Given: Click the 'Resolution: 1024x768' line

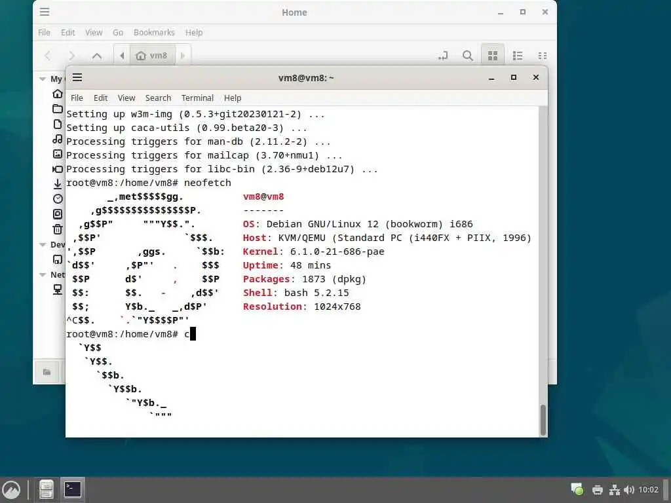Looking at the screenshot, I should pos(301,307).
